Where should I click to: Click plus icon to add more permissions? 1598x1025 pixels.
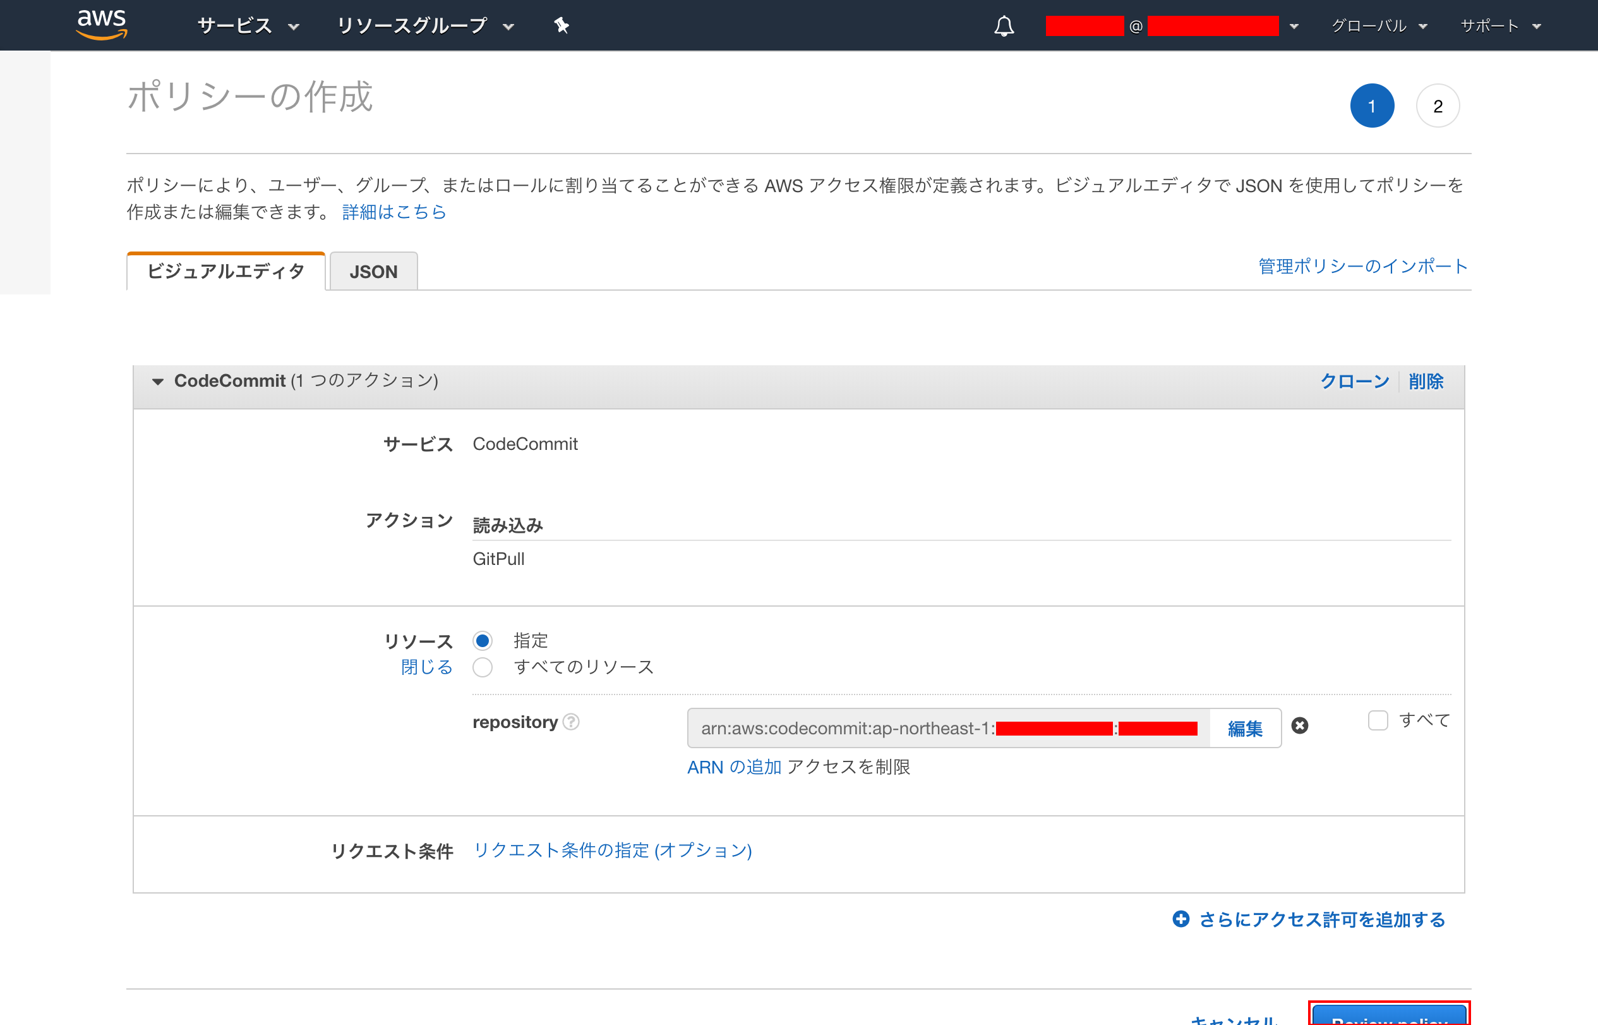[x=1181, y=919]
